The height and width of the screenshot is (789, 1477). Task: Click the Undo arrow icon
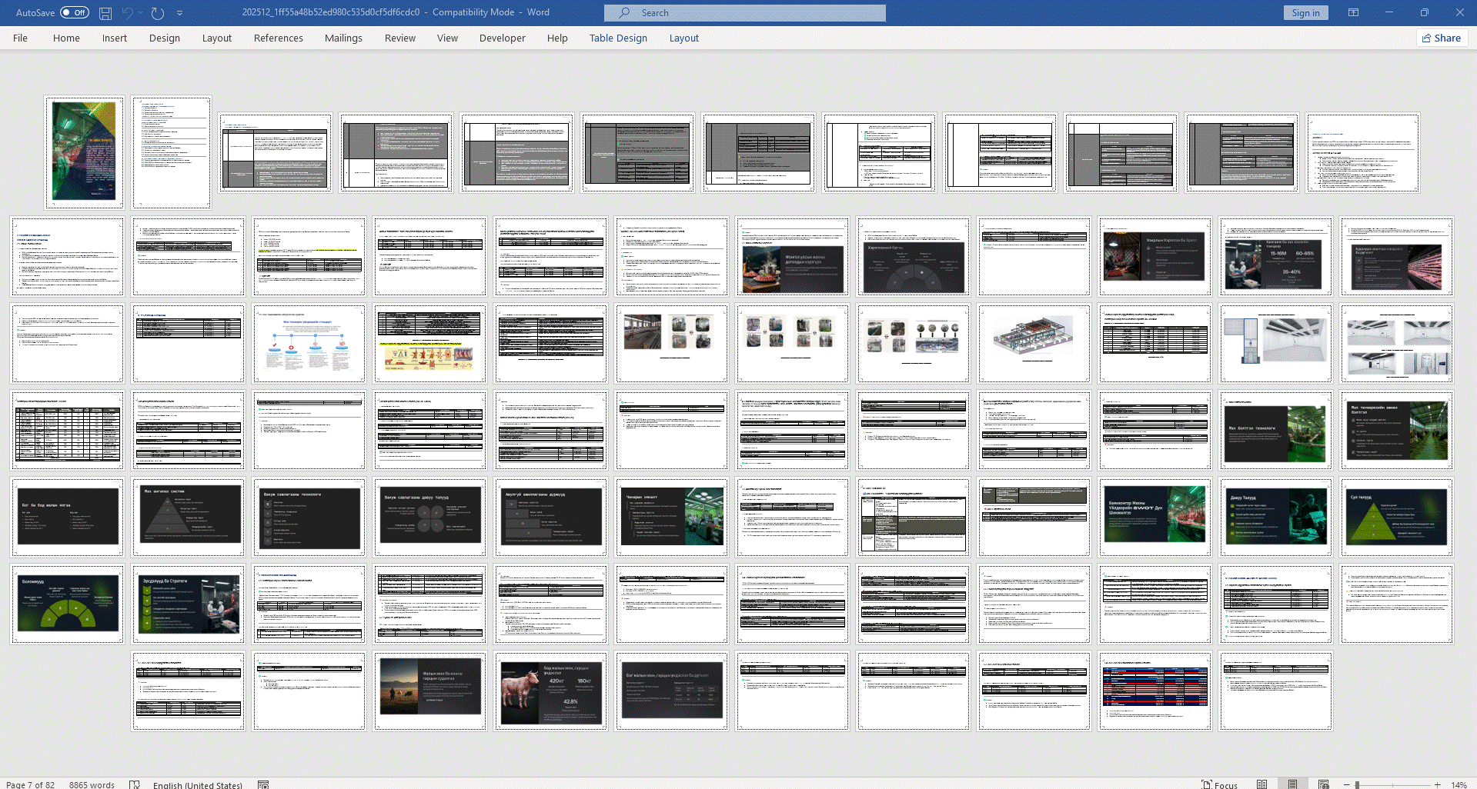coord(127,13)
